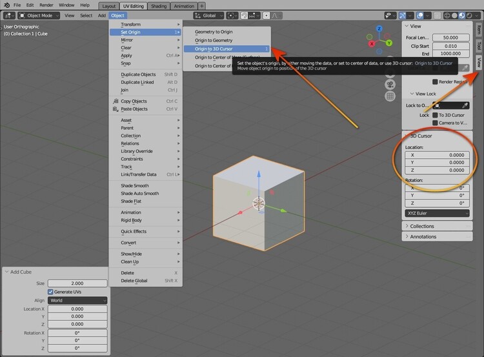Toggle the show gizmo icon
Image resolution: width=484 pixels, height=357 pixels.
point(403,15)
